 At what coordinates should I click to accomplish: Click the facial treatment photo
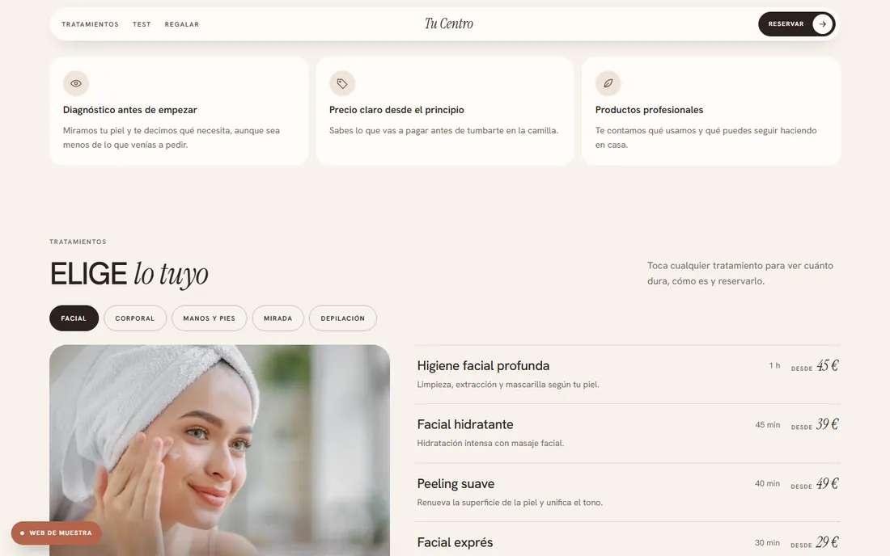[219, 451]
